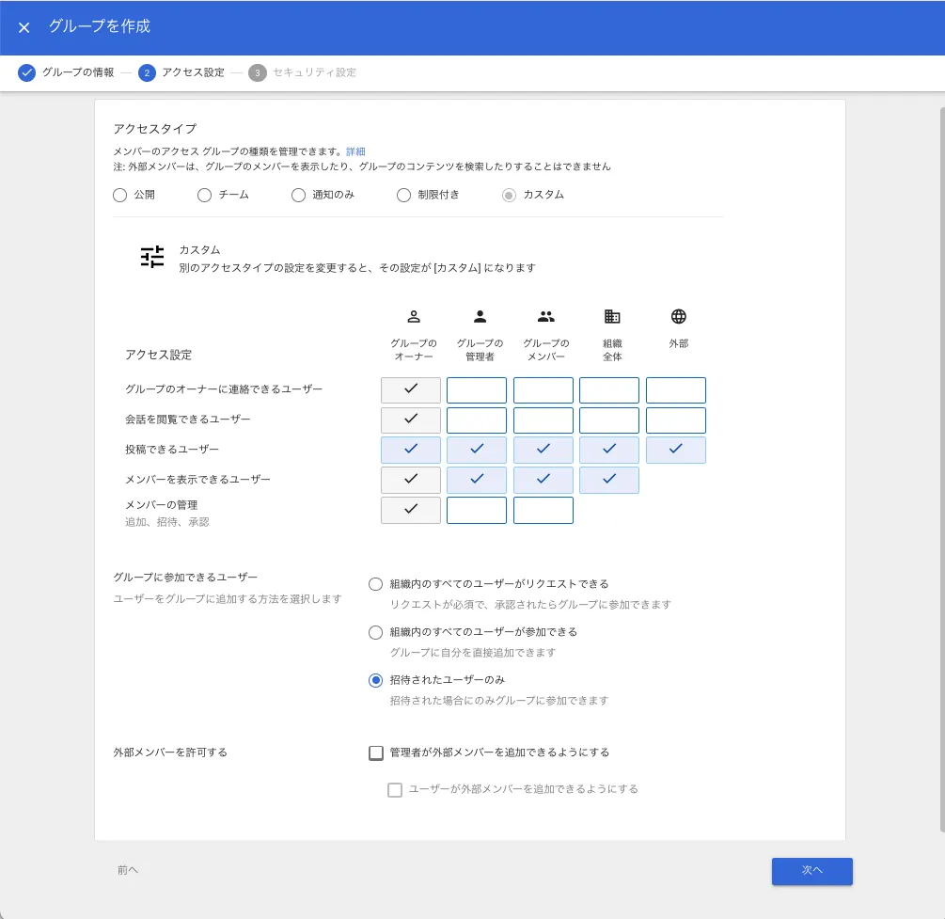Allow group members to view conversations

(543, 420)
